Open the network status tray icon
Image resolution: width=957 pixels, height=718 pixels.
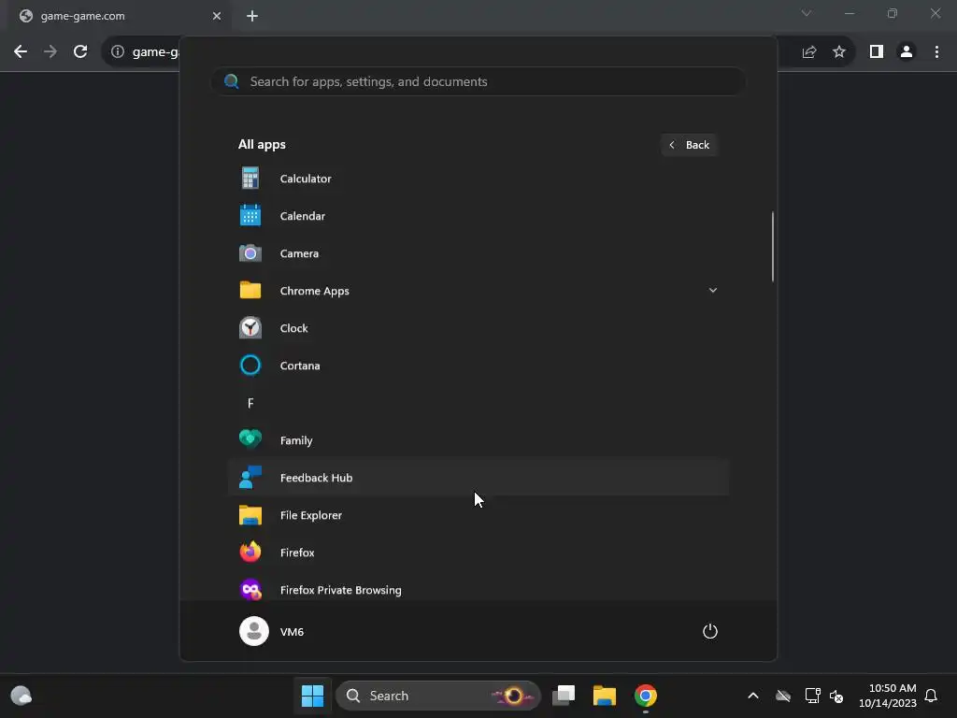coord(812,696)
